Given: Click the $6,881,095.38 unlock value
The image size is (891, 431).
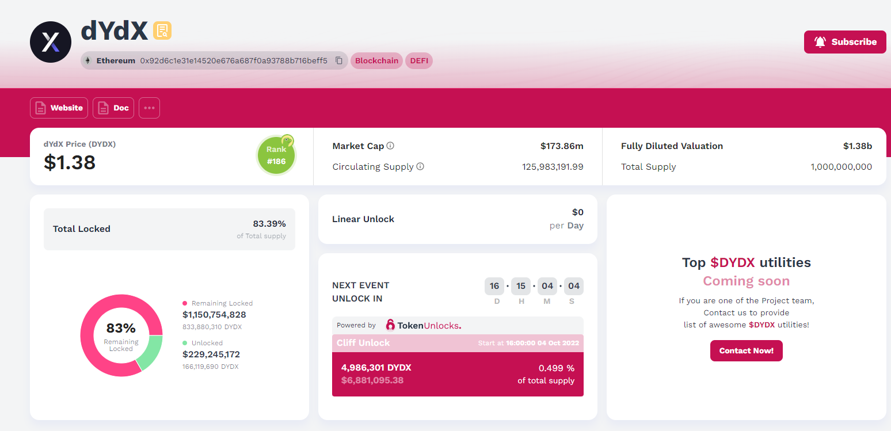Looking at the screenshot, I should pos(374,380).
